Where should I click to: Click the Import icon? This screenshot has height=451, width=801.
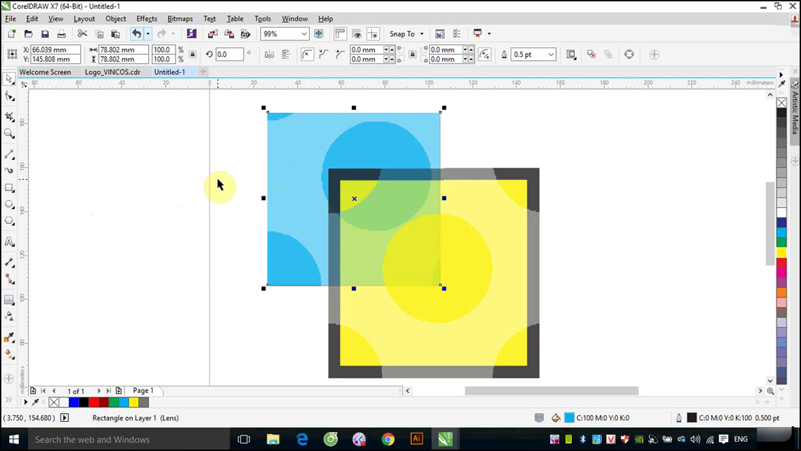(212, 33)
